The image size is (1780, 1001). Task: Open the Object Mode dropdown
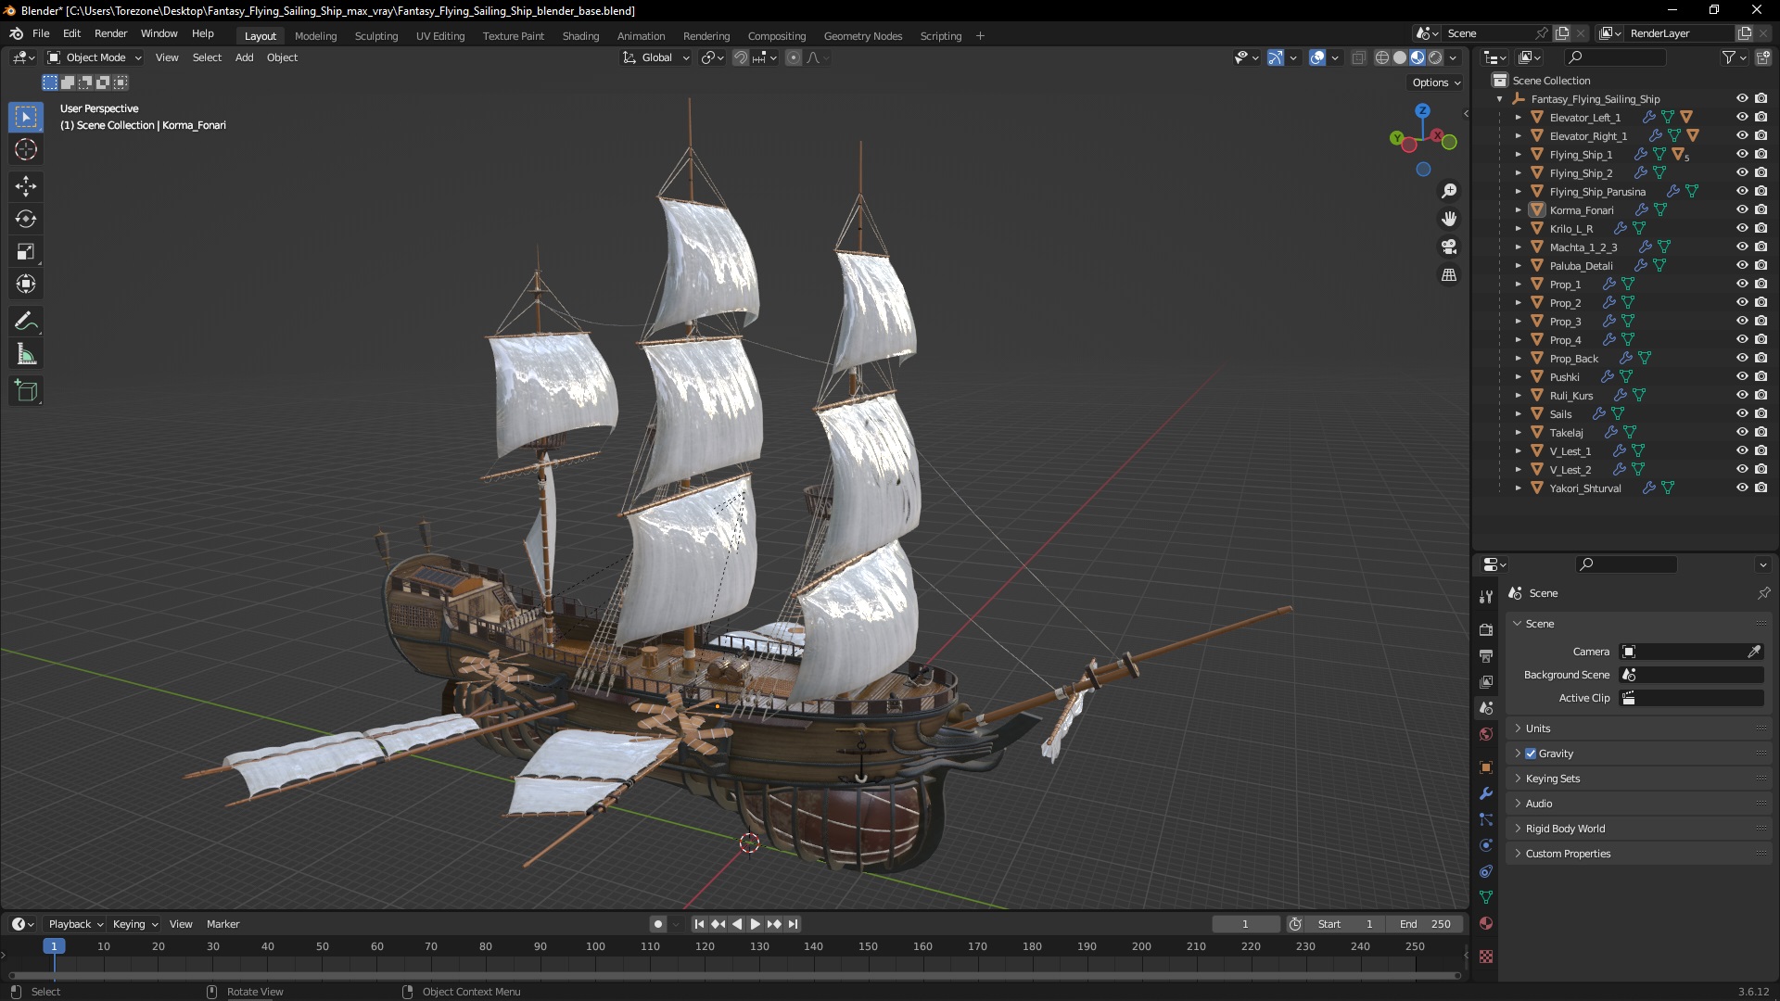tap(95, 57)
